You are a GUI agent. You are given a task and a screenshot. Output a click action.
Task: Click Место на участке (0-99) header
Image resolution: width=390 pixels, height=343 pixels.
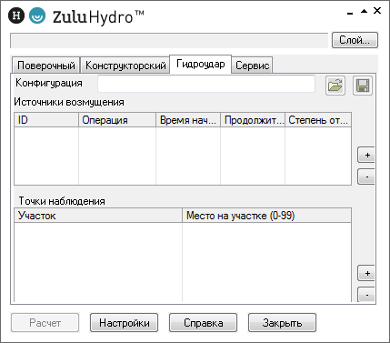pyautogui.click(x=267, y=216)
